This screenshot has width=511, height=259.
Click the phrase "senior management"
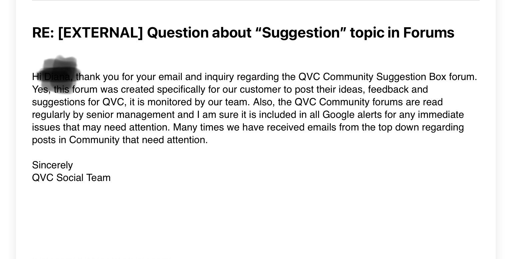click(130, 115)
